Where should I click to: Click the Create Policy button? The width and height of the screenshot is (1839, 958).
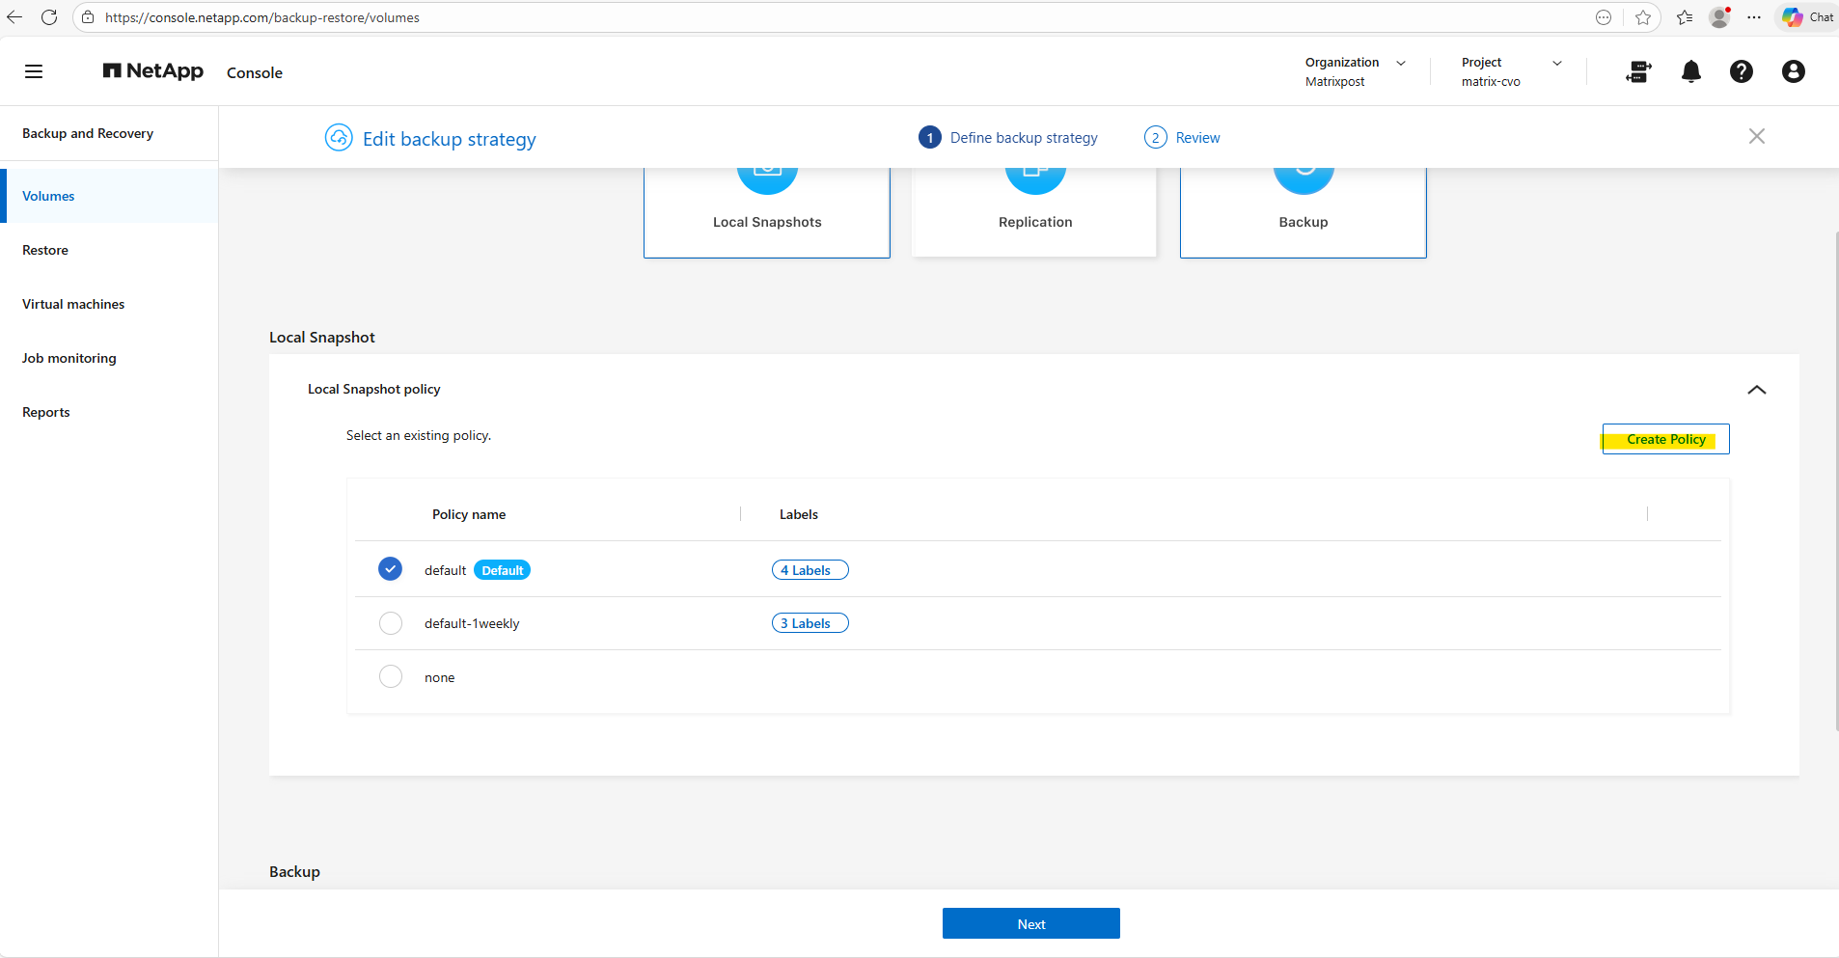[1665, 439]
